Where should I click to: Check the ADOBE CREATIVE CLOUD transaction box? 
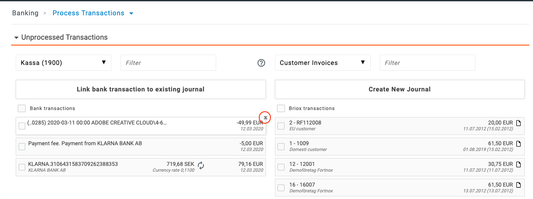coord(22,126)
